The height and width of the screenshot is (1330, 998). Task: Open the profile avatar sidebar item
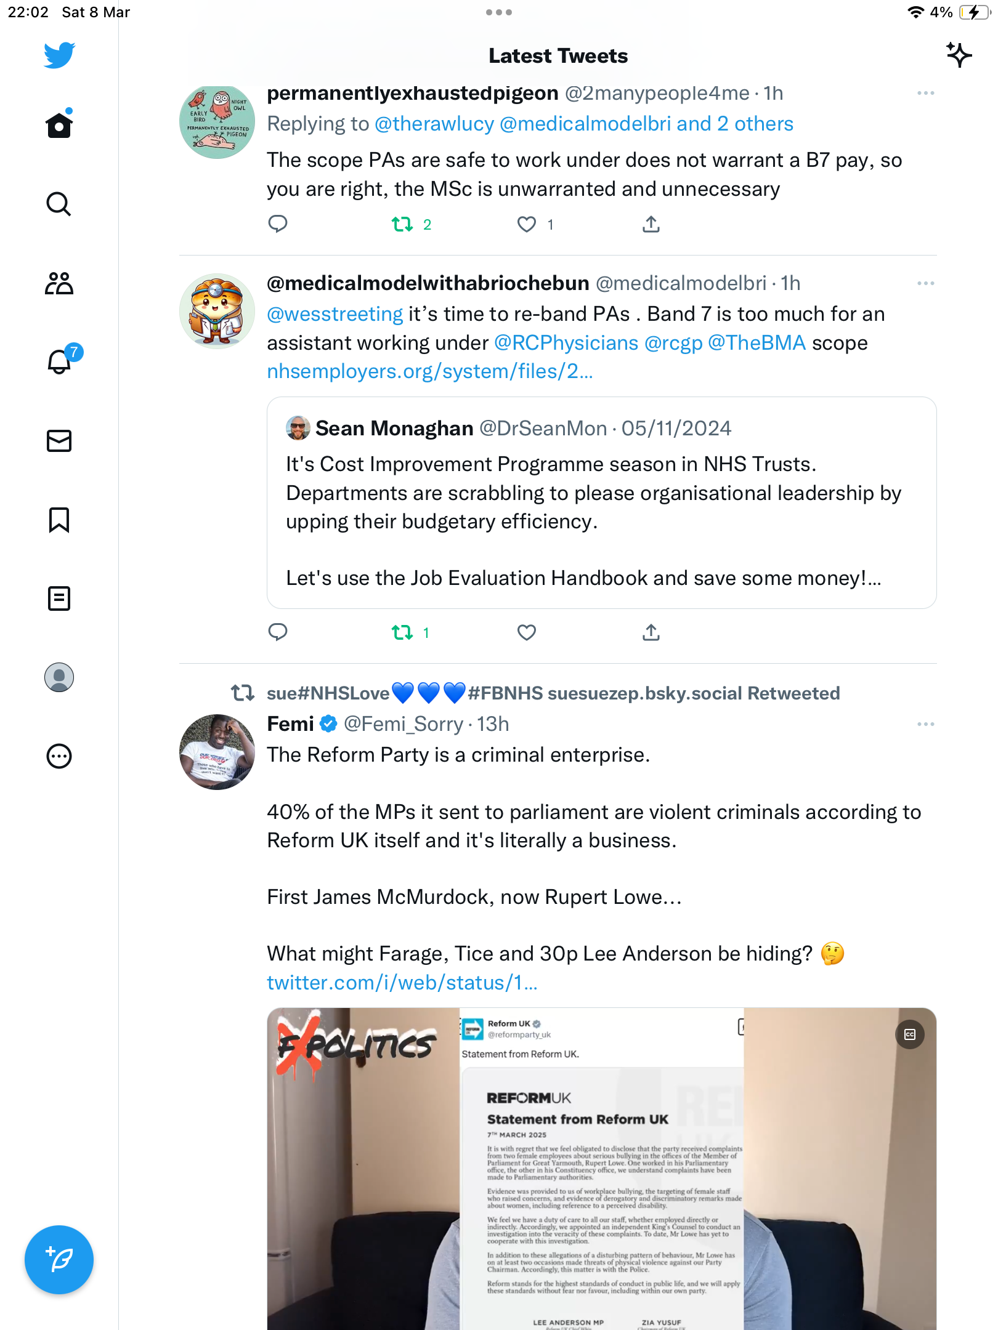[x=59, y=677]
